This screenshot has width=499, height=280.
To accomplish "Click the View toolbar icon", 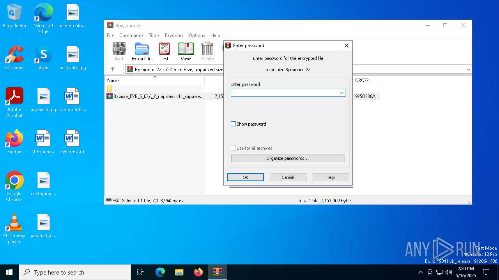I will (x=186, y=52).
